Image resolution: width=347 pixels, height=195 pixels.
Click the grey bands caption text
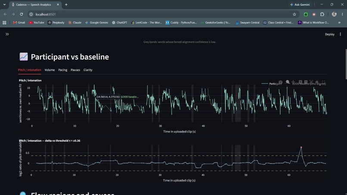(180, 42)
